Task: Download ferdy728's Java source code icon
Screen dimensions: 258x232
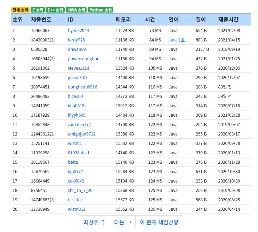Action: coord(183,40)
